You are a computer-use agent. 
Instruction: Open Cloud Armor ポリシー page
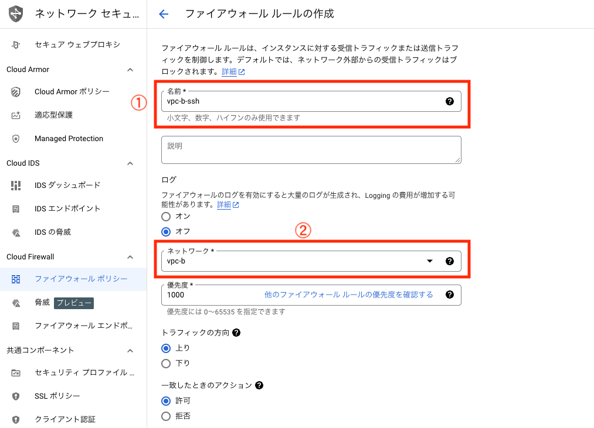coord(72,91)
